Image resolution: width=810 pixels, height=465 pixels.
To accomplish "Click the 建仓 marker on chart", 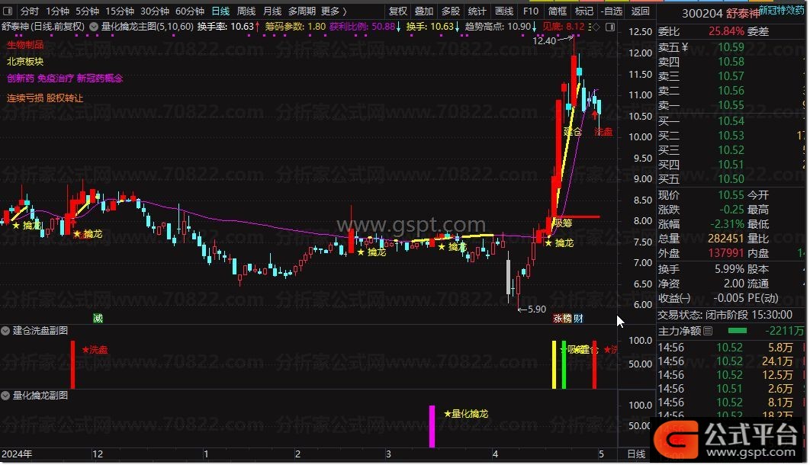I will 572,132.
